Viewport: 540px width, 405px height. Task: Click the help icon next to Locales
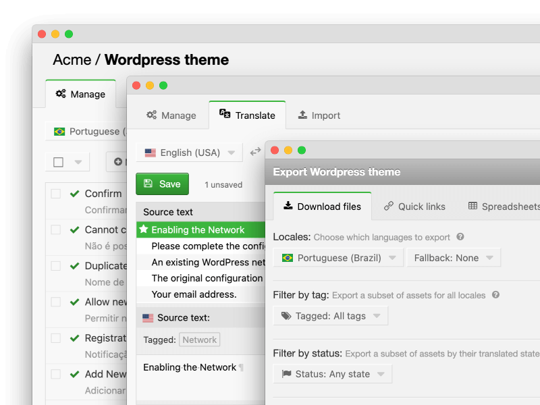pyautogui.click(x=460, y=237)
